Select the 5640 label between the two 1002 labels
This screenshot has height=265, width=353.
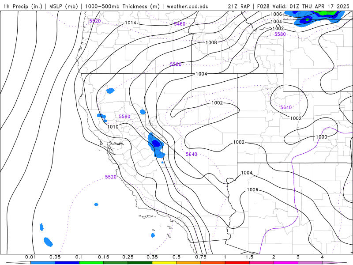286,107
